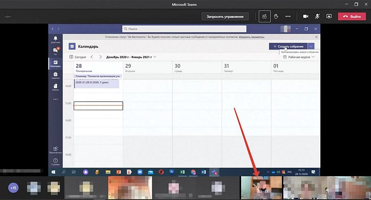This screenshot has width=371, height=200.
Task: Open Task View in taskbar
Action: (74, 172)
